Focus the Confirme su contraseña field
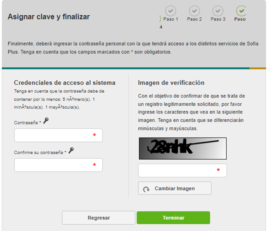This screenshot has height=231, width=272. (x=58, y=165)
